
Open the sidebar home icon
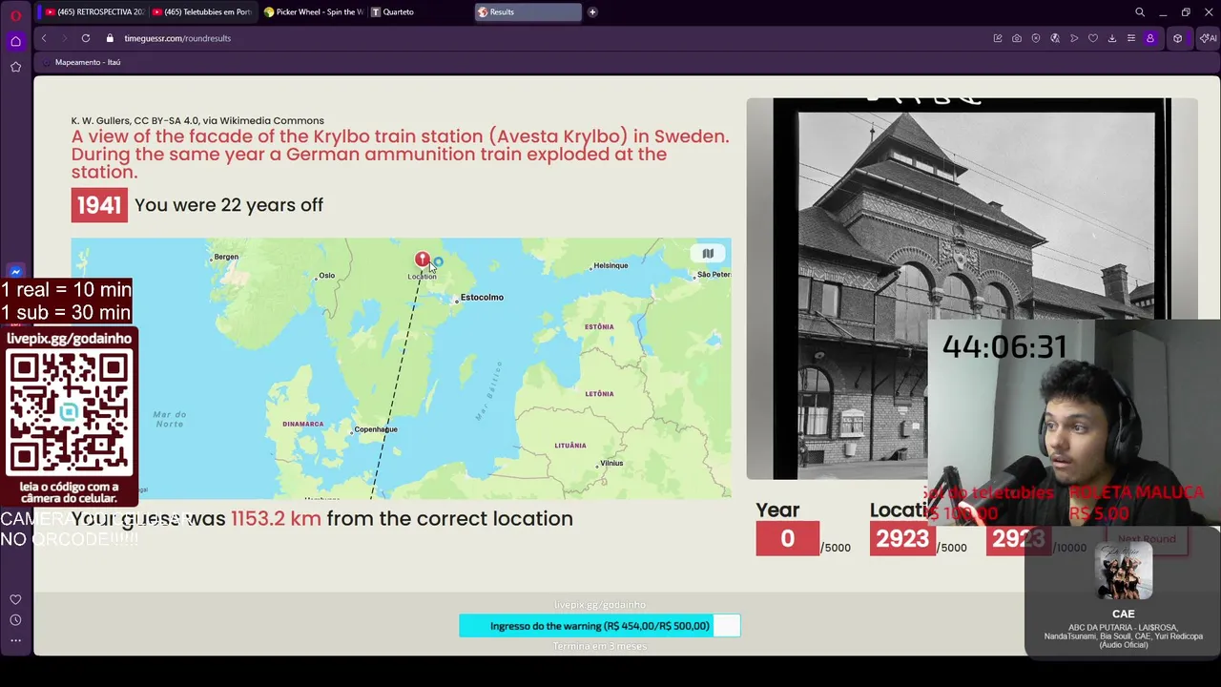pyautogui.click(x=15, y=41)
